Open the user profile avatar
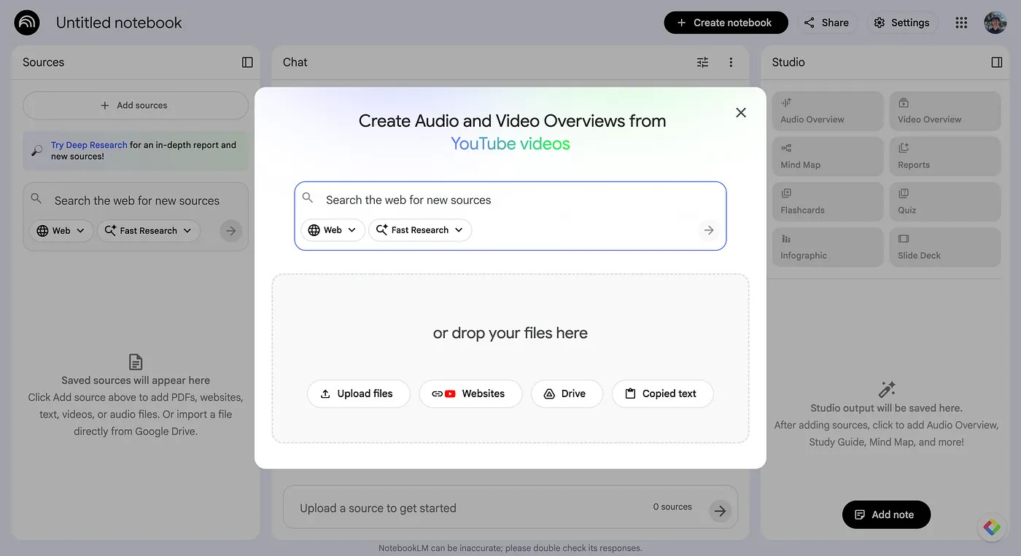1021x556 pixels. click(995, 23)
